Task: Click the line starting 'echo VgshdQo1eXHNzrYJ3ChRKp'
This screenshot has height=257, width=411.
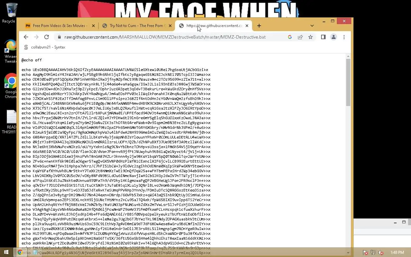Action: pyautogui.click(x=116, y=94)
